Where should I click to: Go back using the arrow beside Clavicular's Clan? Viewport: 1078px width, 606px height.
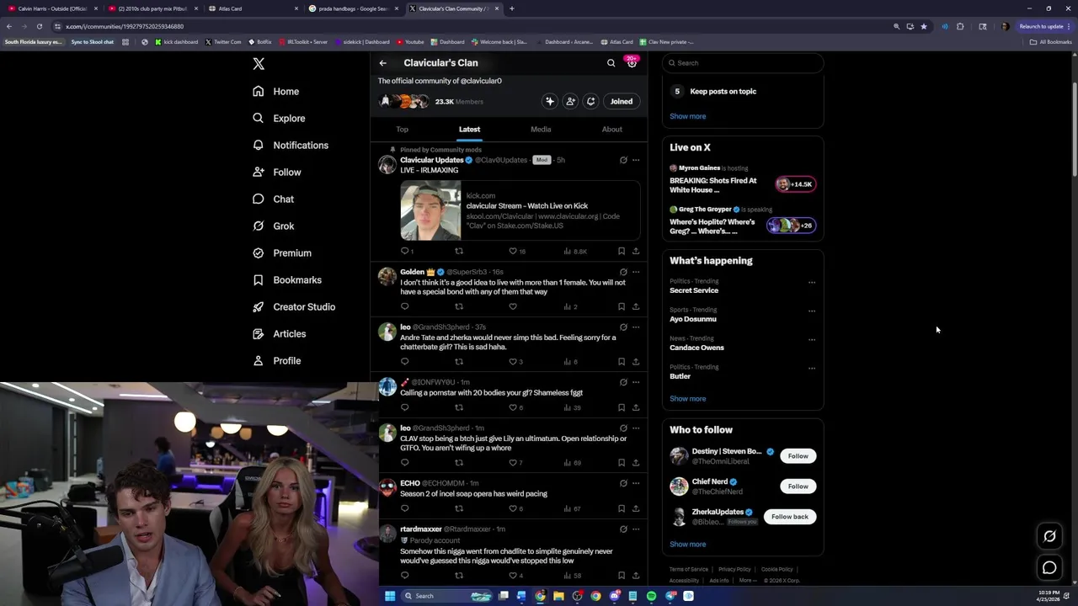382,63
